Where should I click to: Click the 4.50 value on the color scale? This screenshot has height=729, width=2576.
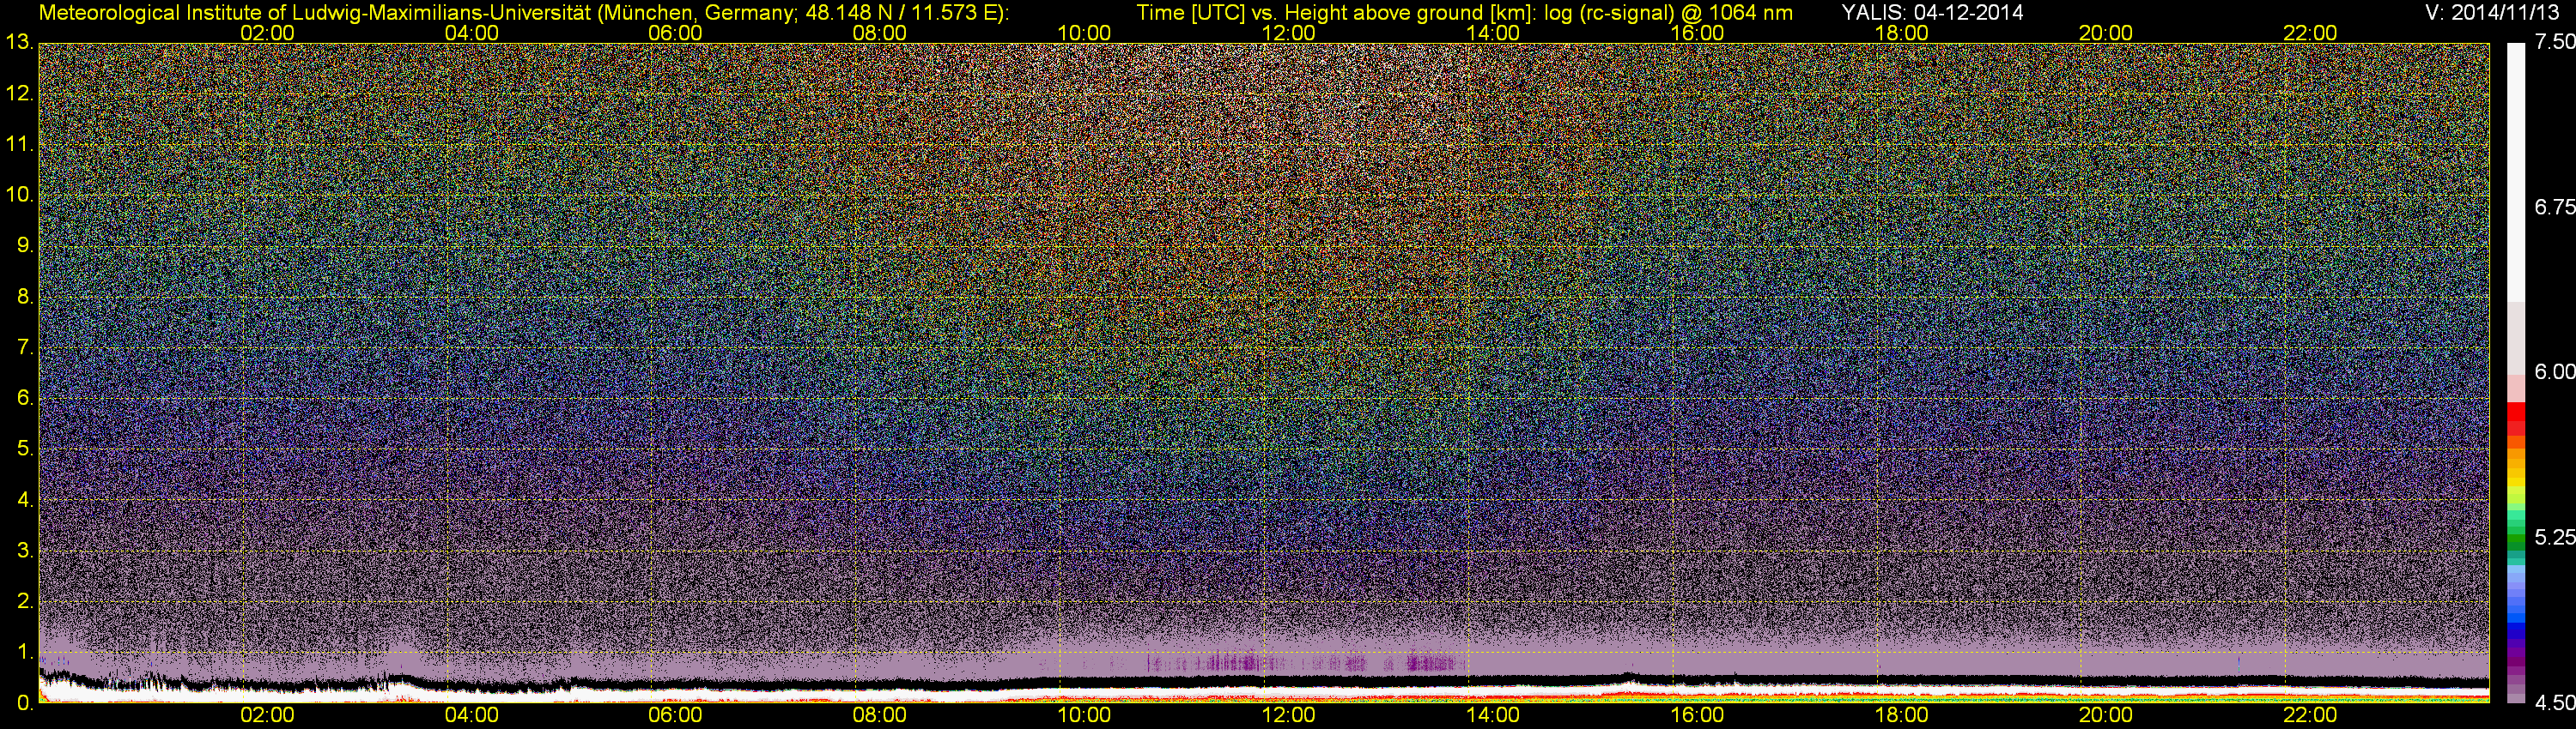(2555, 704)
